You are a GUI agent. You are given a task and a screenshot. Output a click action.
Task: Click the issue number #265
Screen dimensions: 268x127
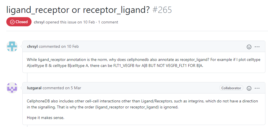pos(162,10)
